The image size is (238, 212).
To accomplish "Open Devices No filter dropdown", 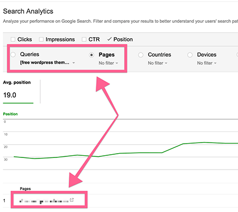I will click(x=207, y=63).
